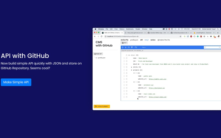Image resolution: width=221 pixels, height=138 pixels.
Task: Click the menu box on the skills row
Action: [127, 67]
